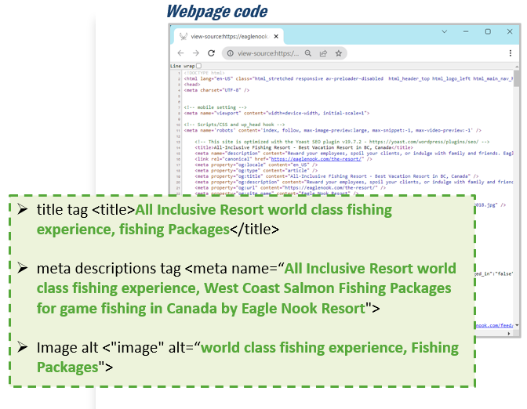Click the og:type article meta line
This screenshot has width=527, height=409.
point(256,170)
